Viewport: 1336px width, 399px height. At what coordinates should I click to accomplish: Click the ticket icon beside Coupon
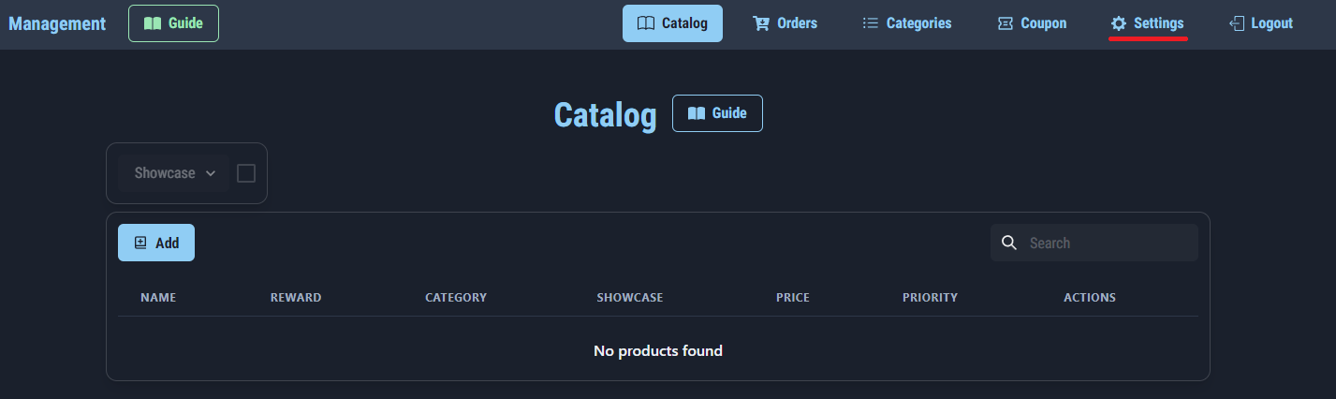point(1006,23)
